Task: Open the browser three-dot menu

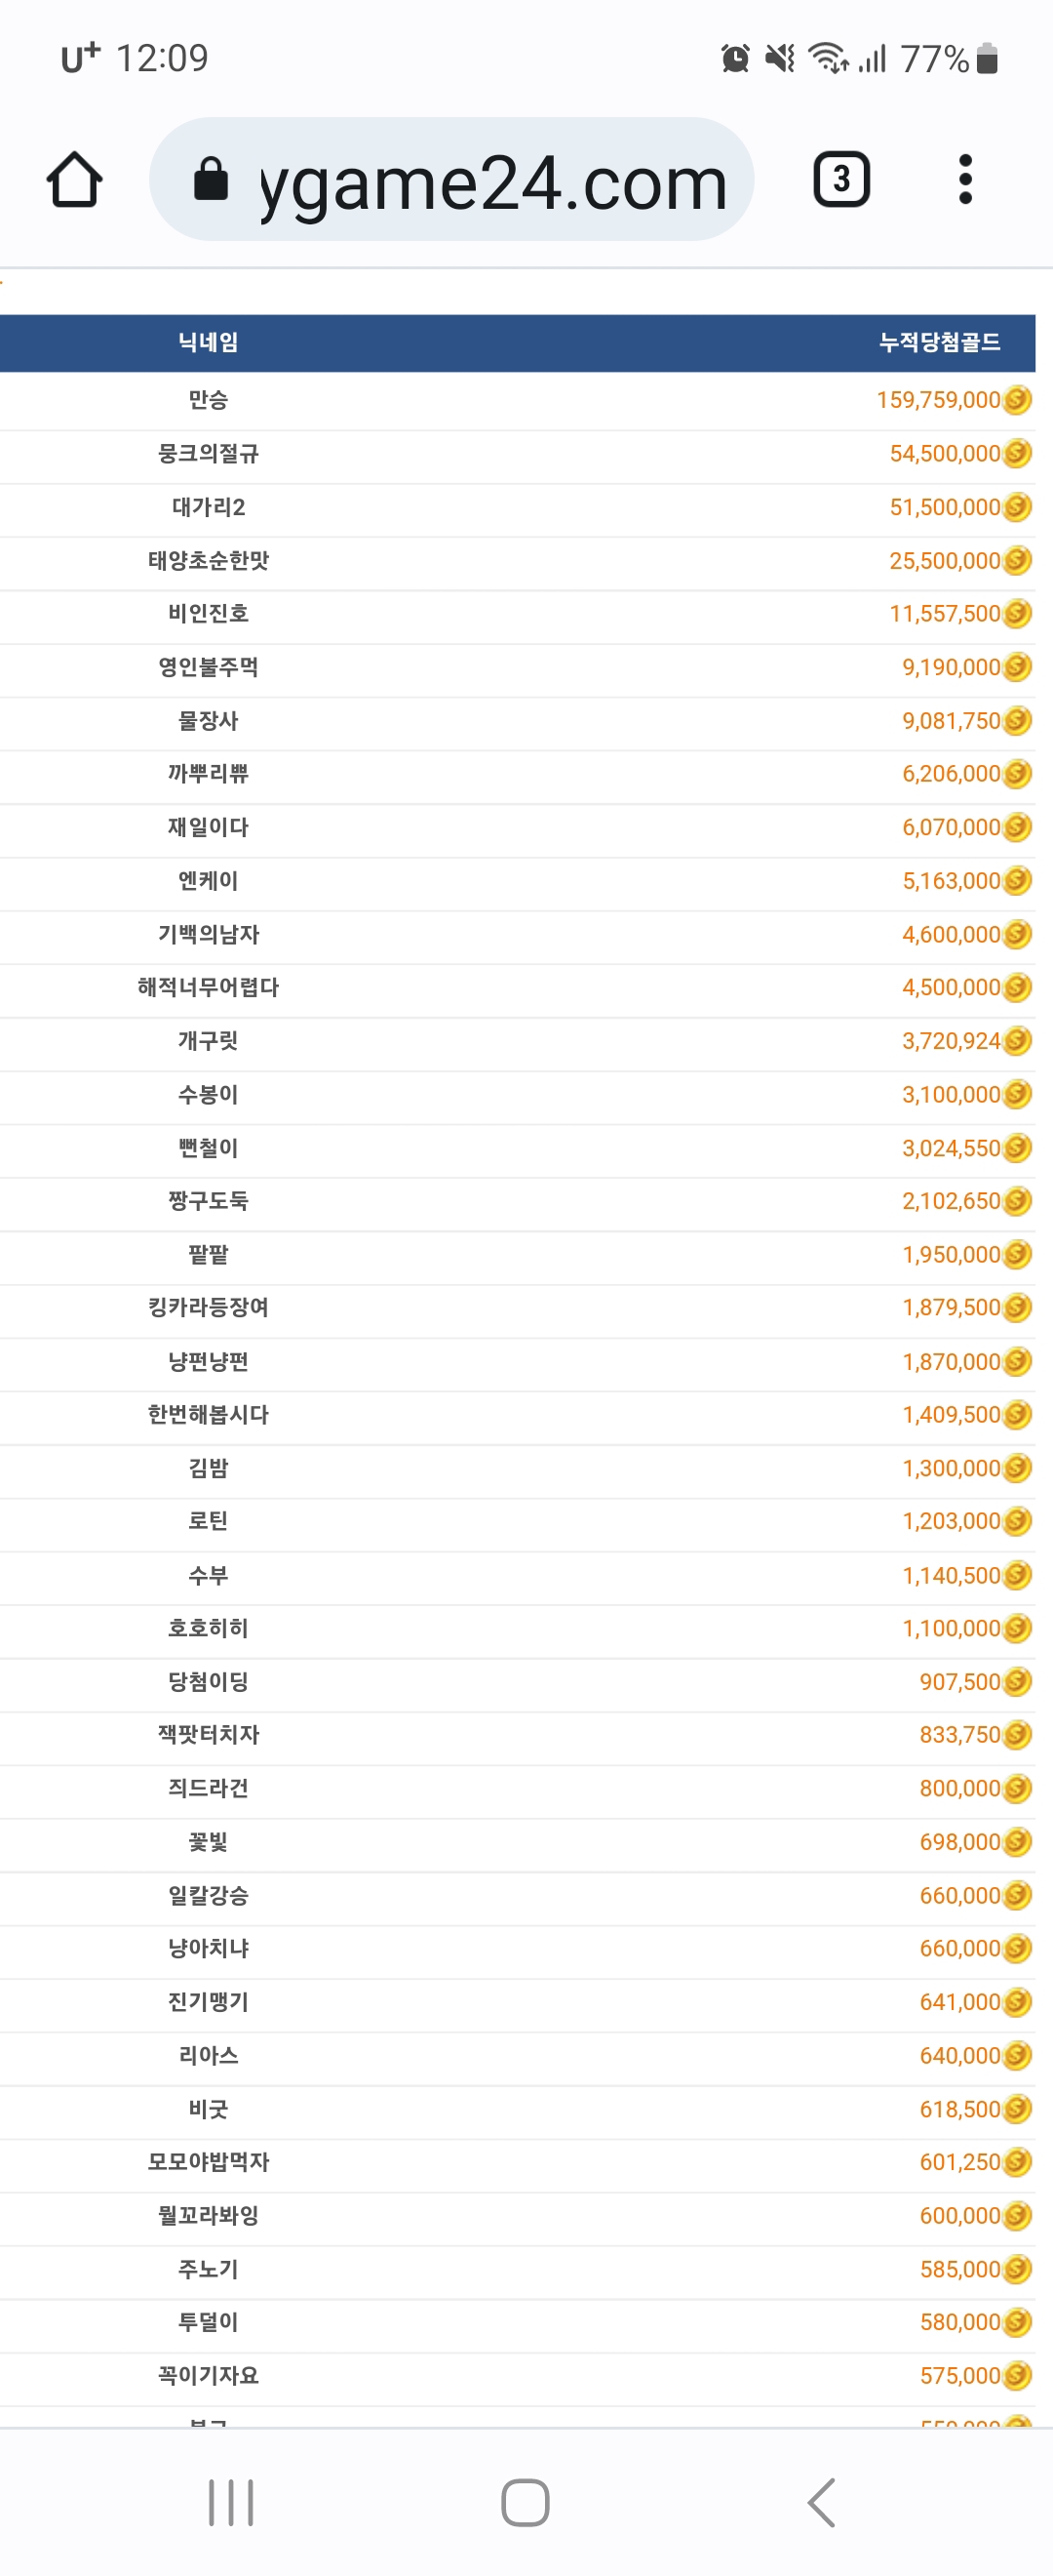Action: pos(965,180)
